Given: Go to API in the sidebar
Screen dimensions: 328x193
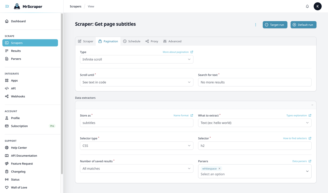Looking at the screenshot, I should tap(13, 88).
